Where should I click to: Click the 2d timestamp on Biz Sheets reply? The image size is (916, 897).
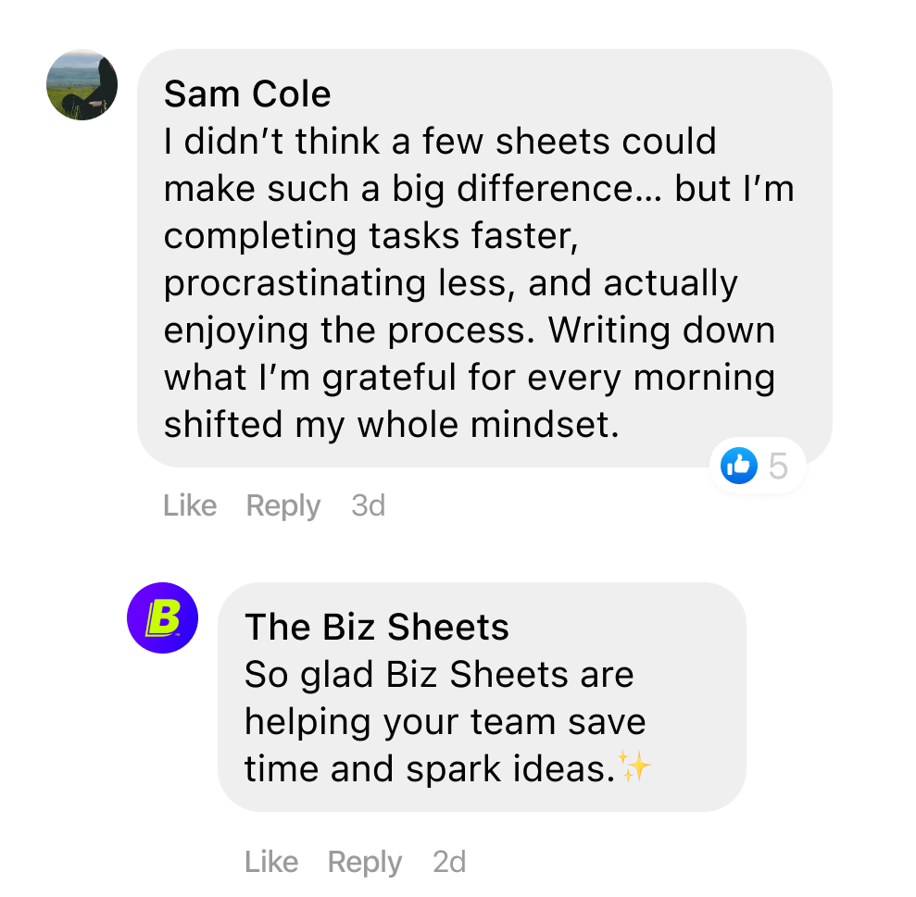(x=449, y=862)
